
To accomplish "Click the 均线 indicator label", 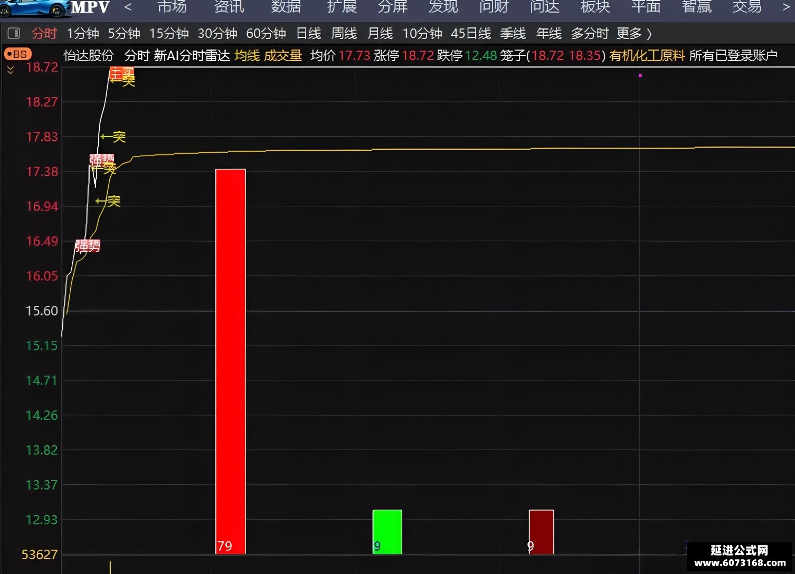I will (247, 55).
